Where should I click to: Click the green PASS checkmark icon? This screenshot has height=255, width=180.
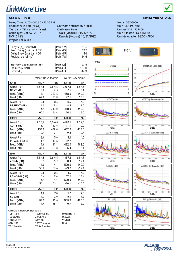pos(168,7)
